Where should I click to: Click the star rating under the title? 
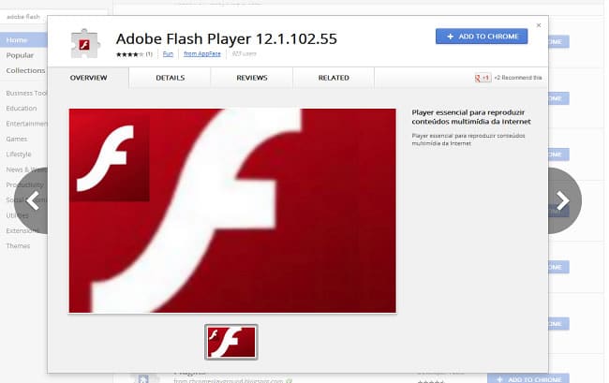pos(126,55)
